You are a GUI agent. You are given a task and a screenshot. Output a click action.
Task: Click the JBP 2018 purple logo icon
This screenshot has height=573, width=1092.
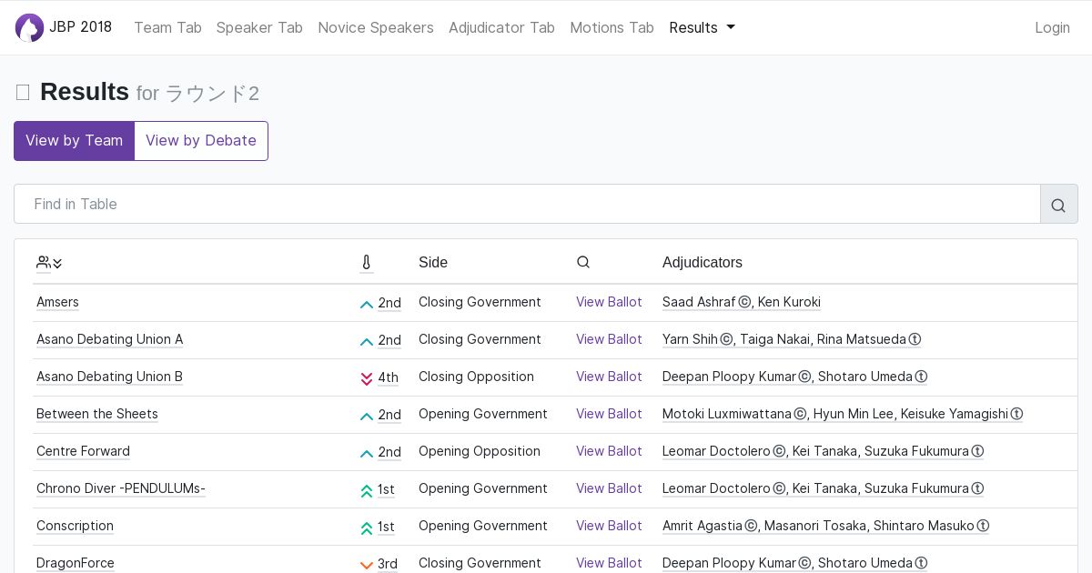[29, 28]
